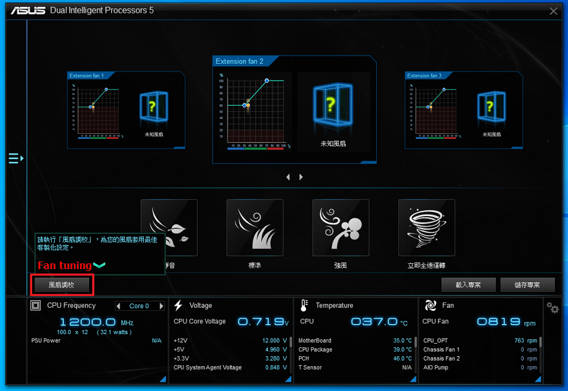Activate Full Speed (立即全速運轉) mode icon
Viewport: 568px width, 391px height.
427,227
